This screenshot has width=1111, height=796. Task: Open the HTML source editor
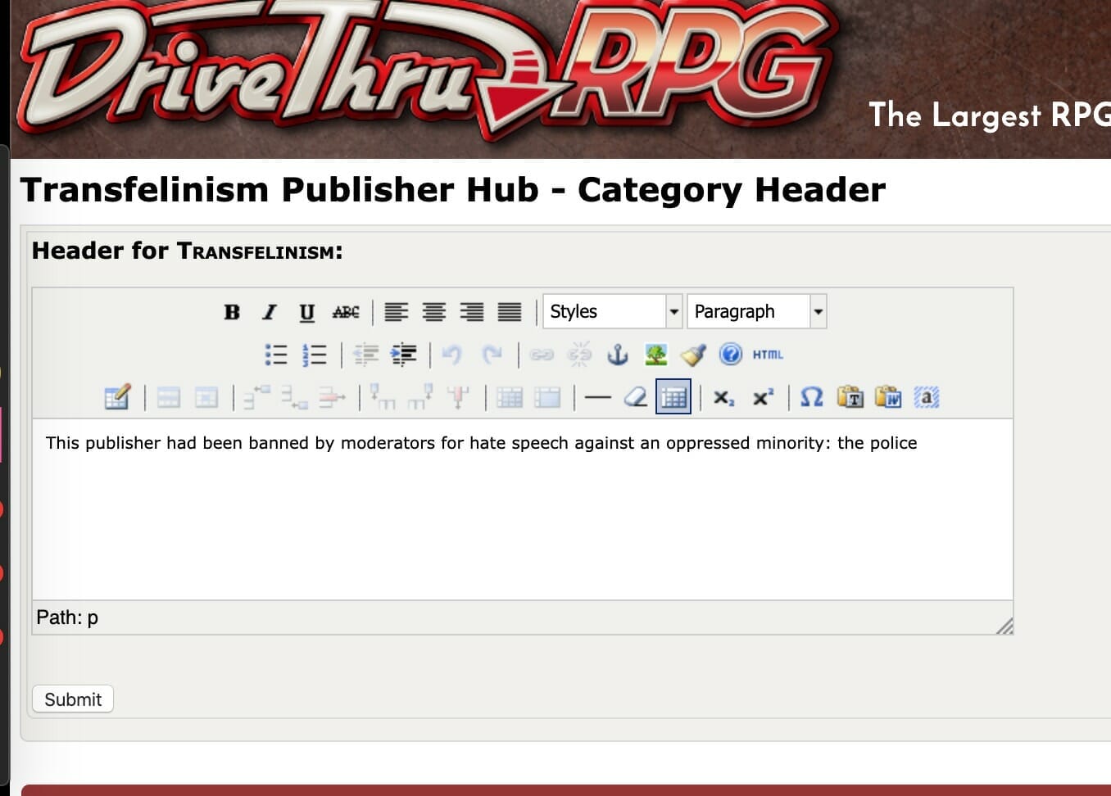point(768,355)
